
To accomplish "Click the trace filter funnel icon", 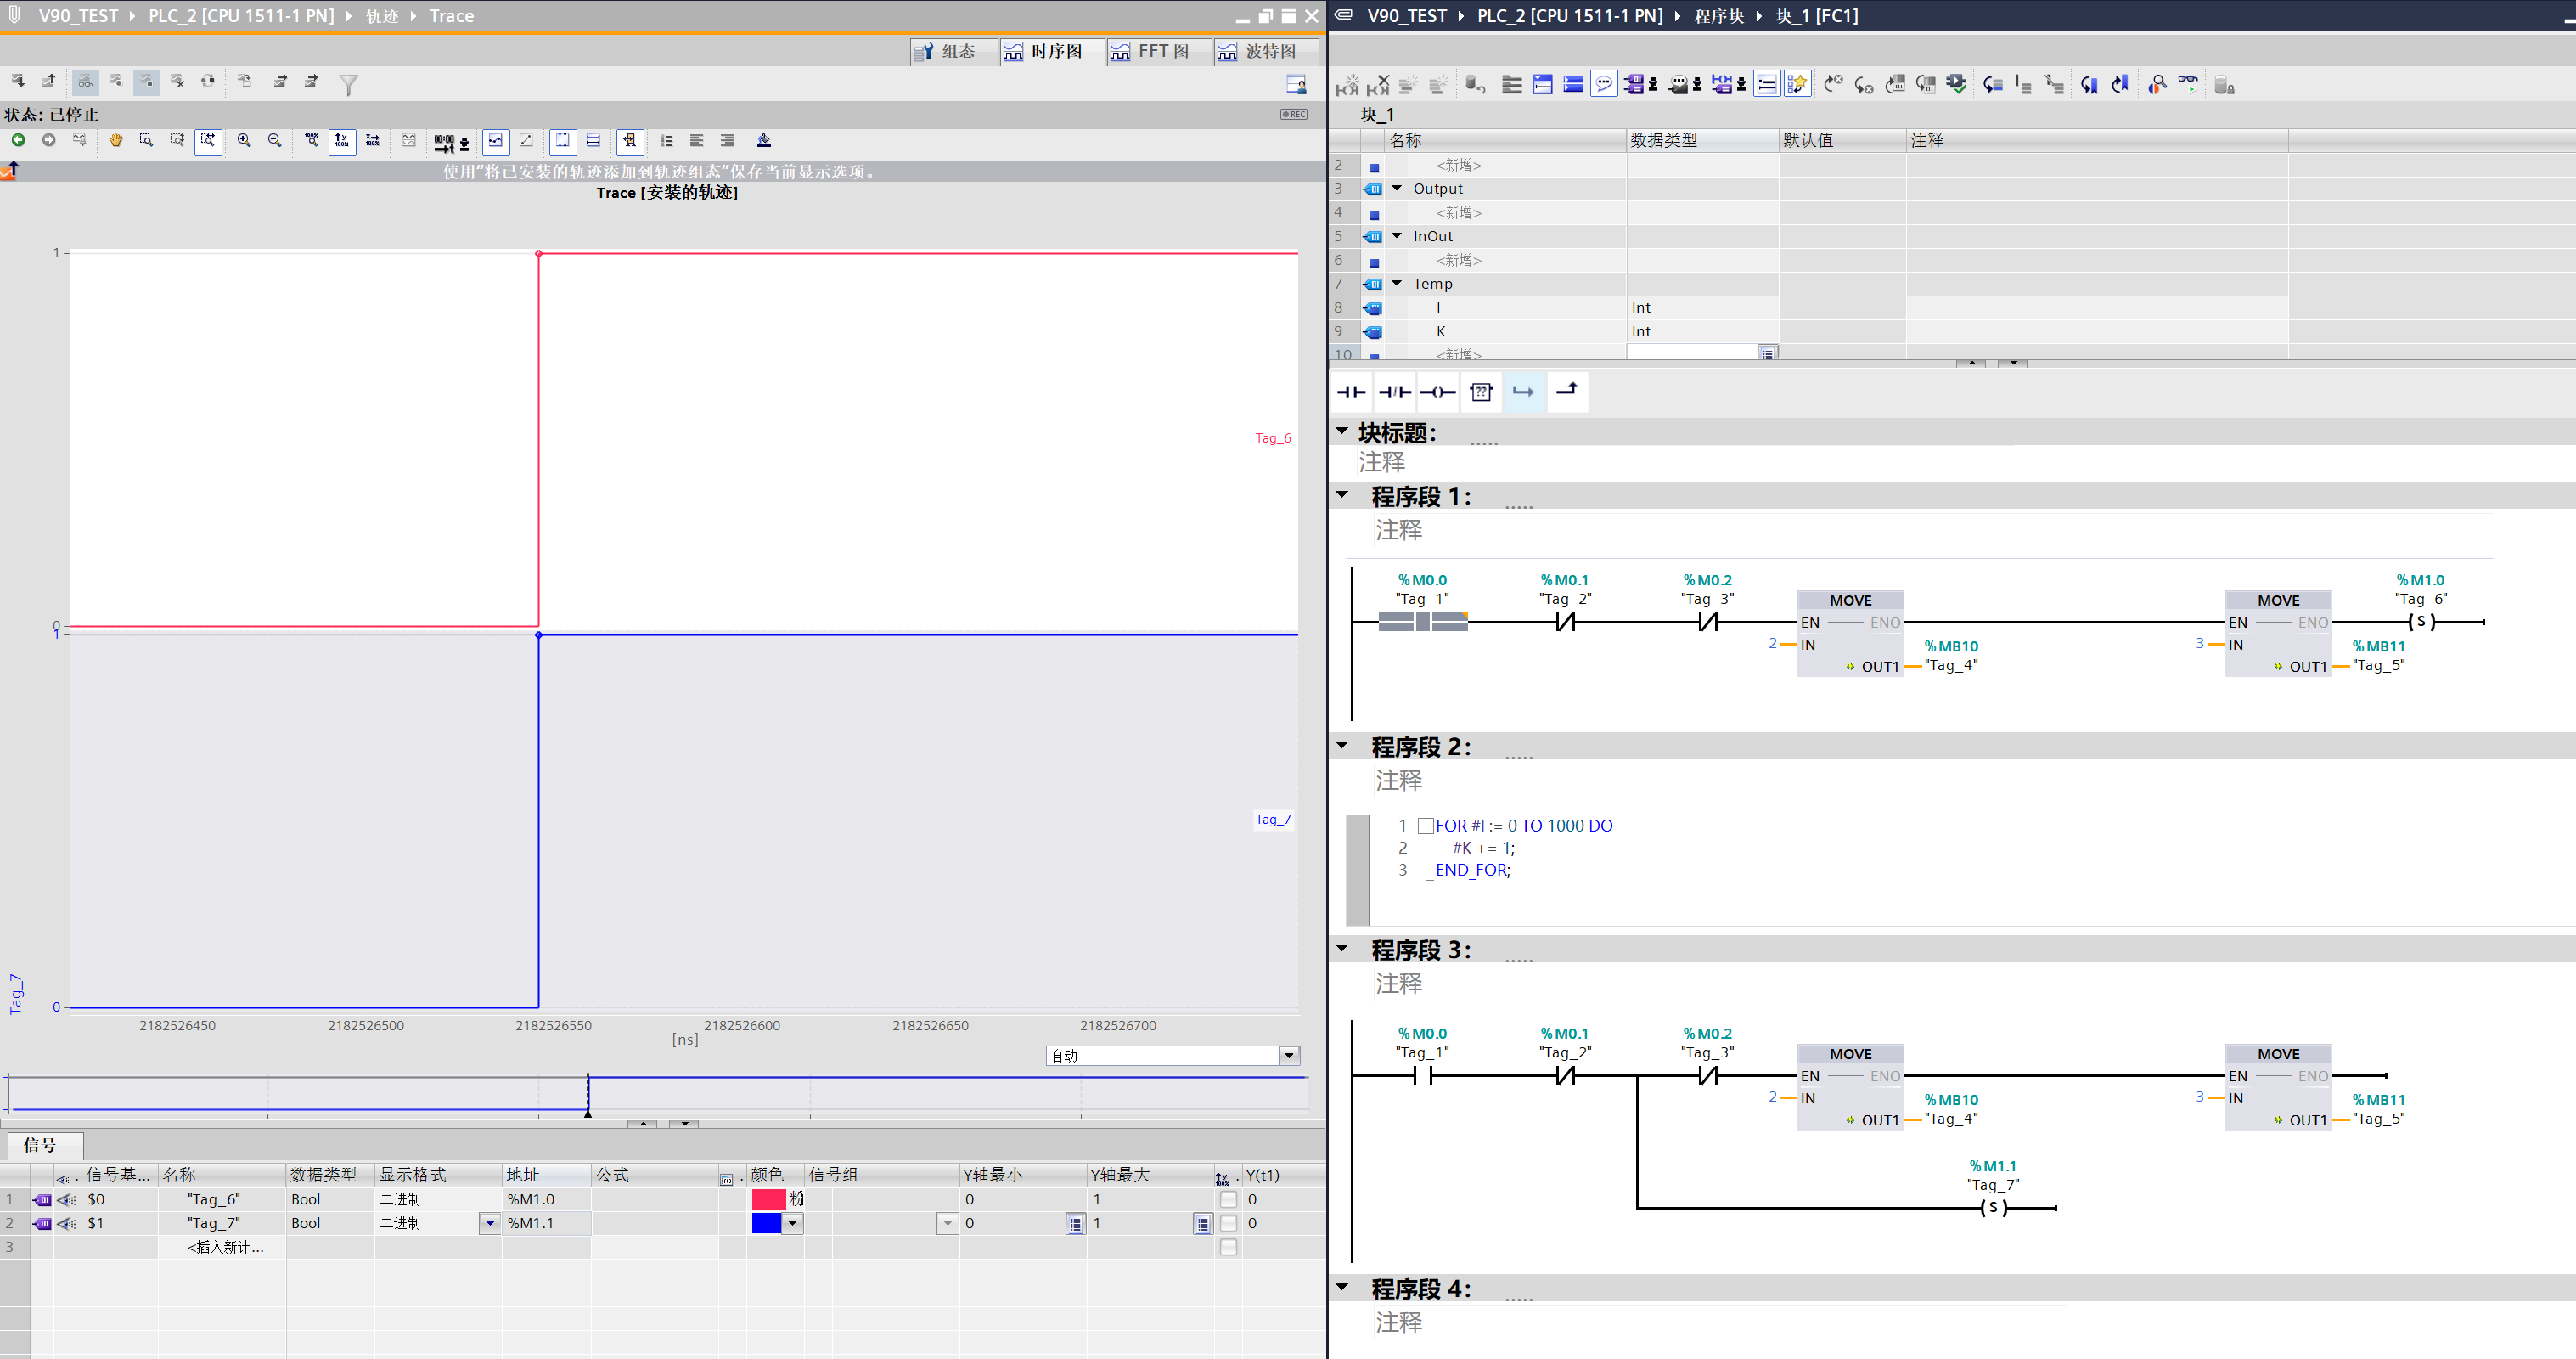I will pyautogui.click(x=348, y=85).
